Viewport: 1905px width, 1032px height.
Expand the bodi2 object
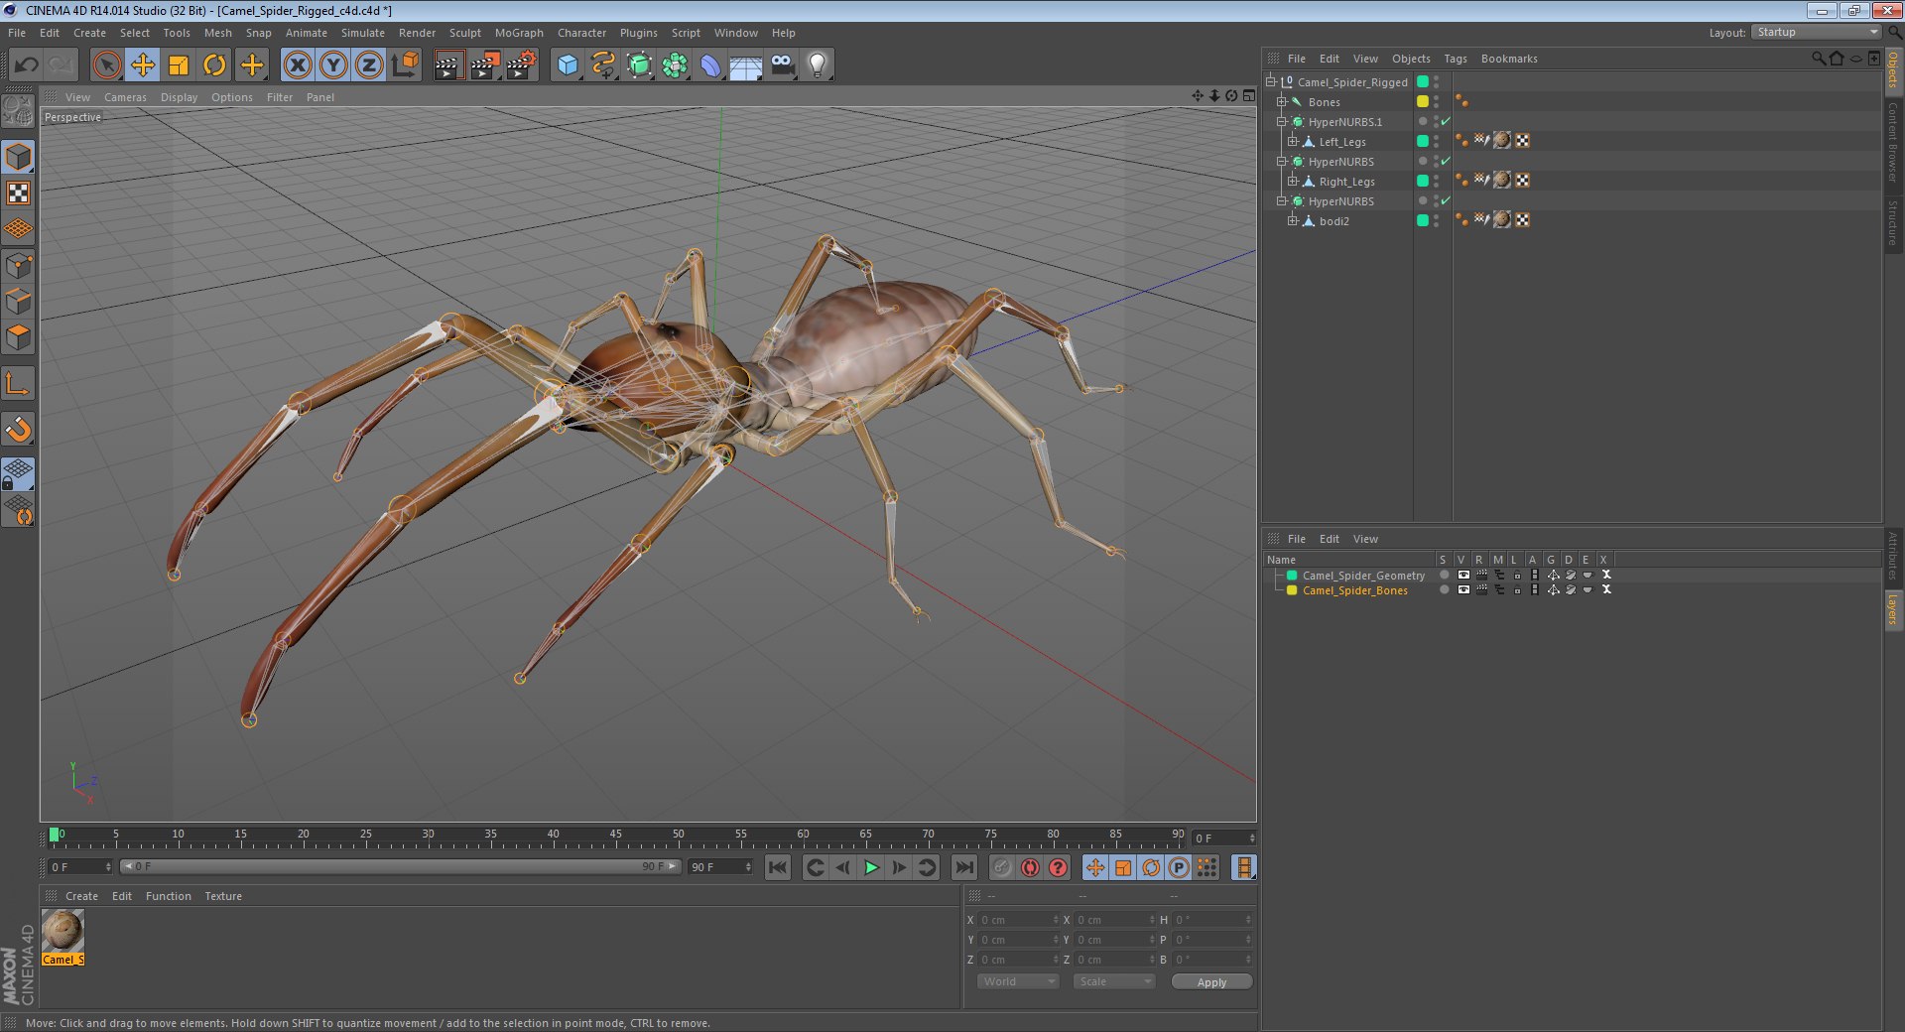click(1292, 221)
